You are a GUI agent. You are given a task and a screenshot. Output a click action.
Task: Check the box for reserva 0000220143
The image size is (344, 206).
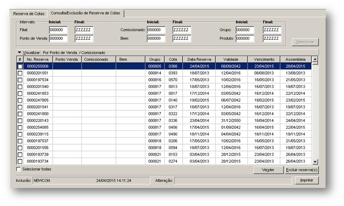[20, 121]
